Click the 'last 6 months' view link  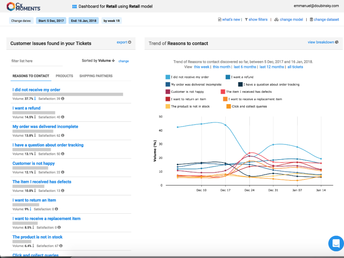pyautogui.click(x=245, y=67)
